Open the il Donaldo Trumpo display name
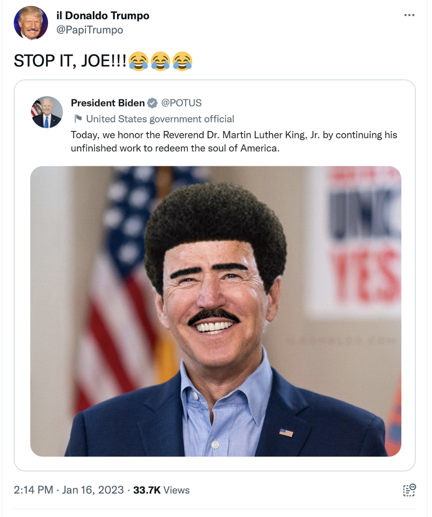The height and width of the screenshot is (517, 432). tap(103, 15)
